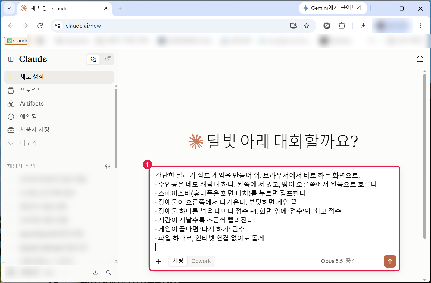Open the Claude bookmark in bookmarks bar
The image size is (431, 283).
click(x=16, y=41)
